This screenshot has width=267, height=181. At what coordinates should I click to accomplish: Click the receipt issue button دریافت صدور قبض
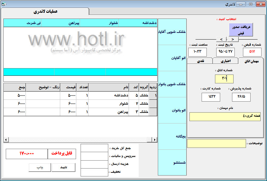241,30
